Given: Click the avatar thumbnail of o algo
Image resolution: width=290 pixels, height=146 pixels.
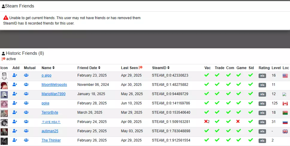Looking at the screenshot, I should [x=4, y=76].
